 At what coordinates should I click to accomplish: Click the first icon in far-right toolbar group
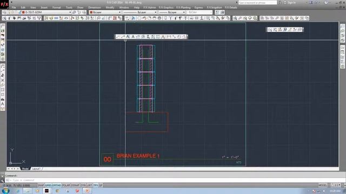262,18
